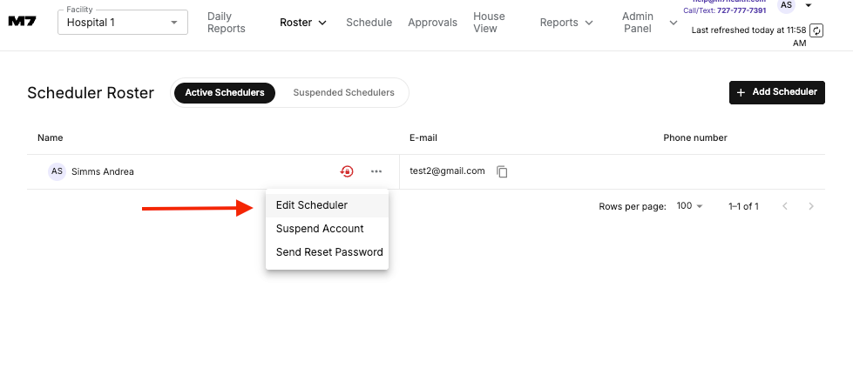This screenshot has height=368, width=853.
Task: Click the M7 logo
Action: pos(22,22)
